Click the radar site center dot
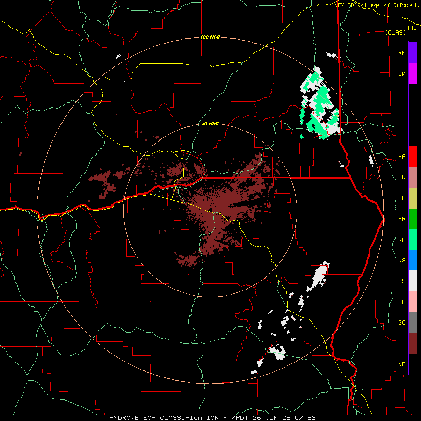Image resolution: width=421 pixels, height=421 pixels. pos(210,210)
